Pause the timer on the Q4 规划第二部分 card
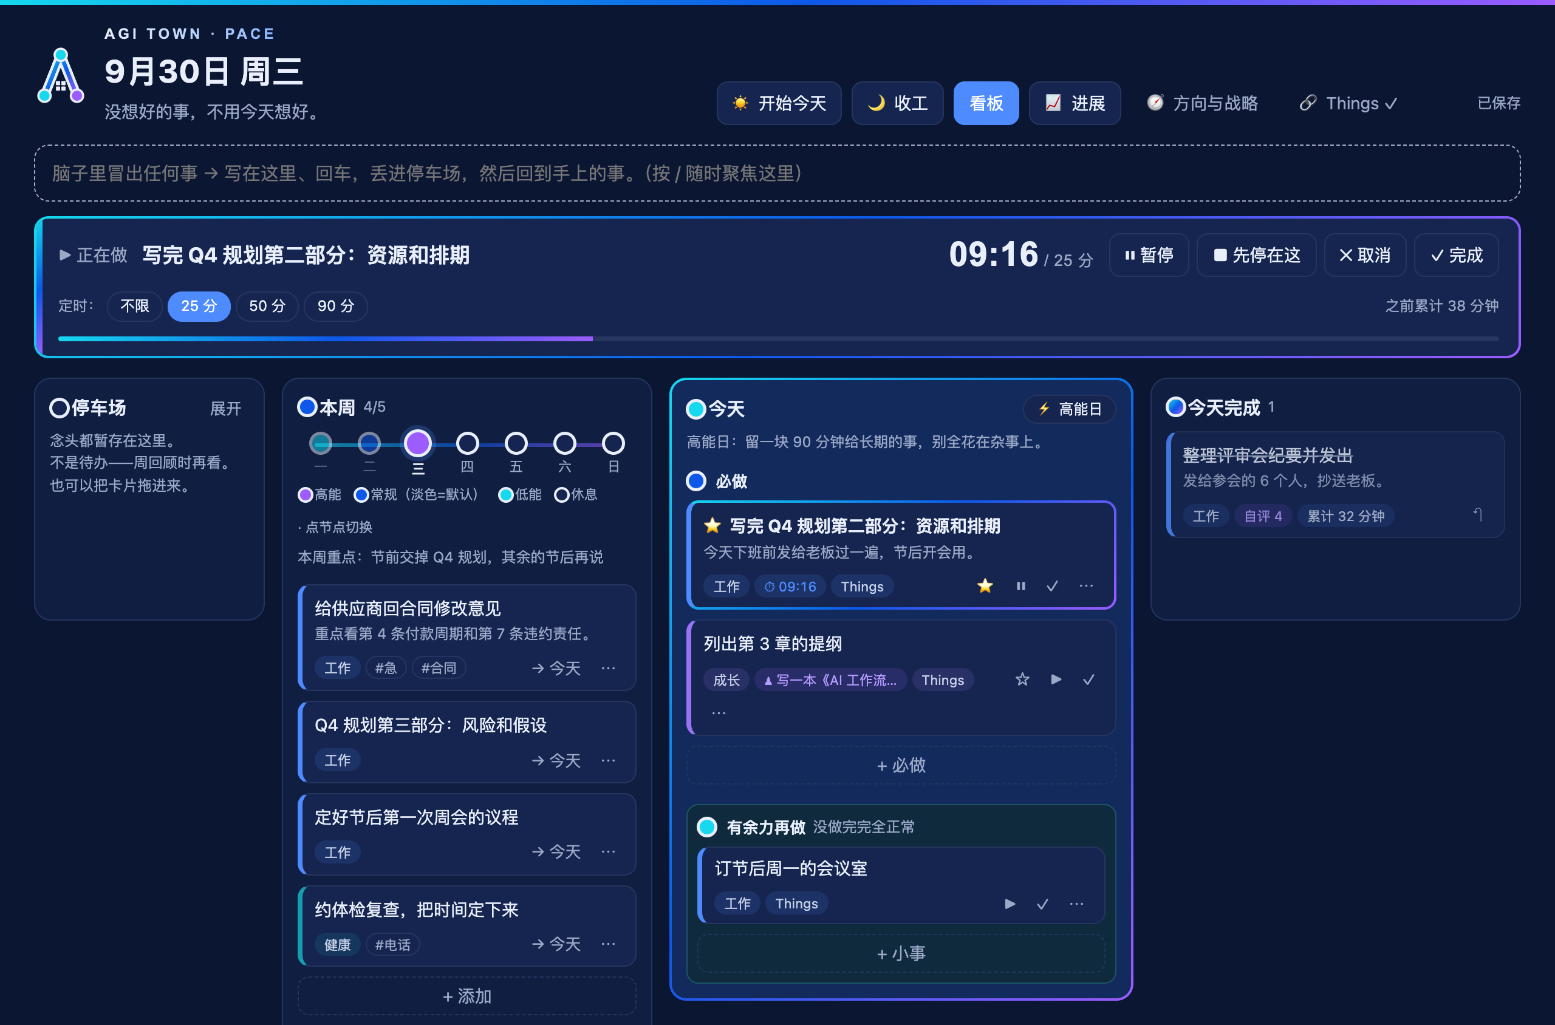Image resolution: width=1555 pixels, height=1025 pixels. pos(1020,587)
